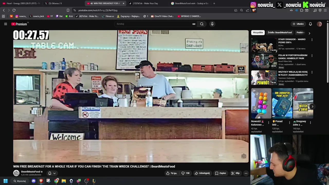Open the account avatar menu
This screenshot has width=329, height=185.
[x=319, y=24]
